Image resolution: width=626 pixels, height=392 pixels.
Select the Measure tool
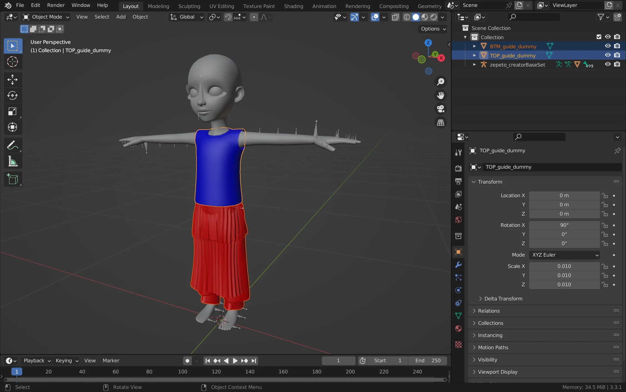[x=13, y=161]
